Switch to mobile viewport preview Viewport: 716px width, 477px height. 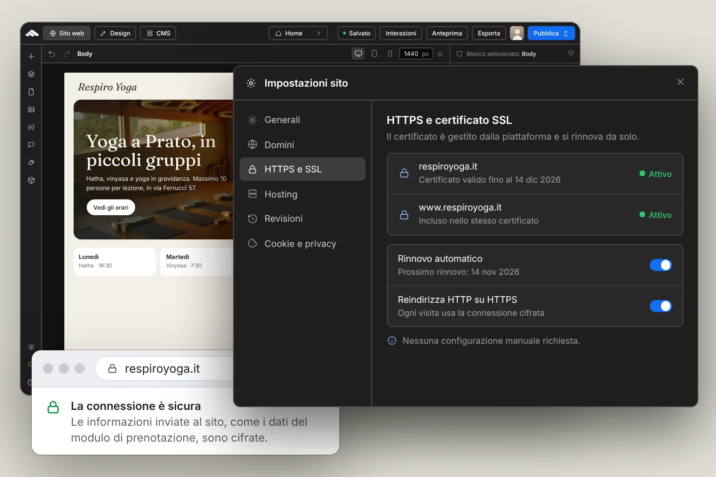tap(390, 54)
